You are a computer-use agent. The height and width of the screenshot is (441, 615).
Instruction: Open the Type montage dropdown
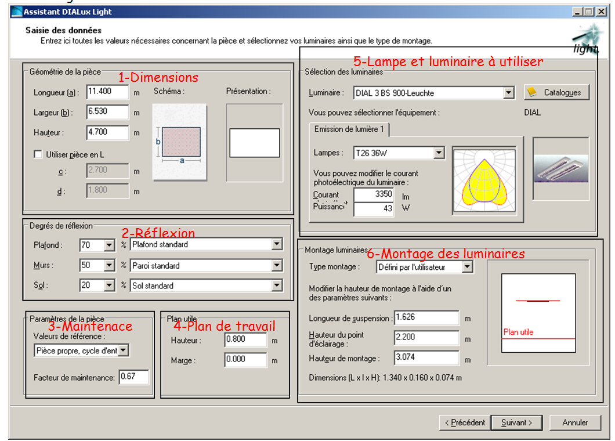pos(466,267)
